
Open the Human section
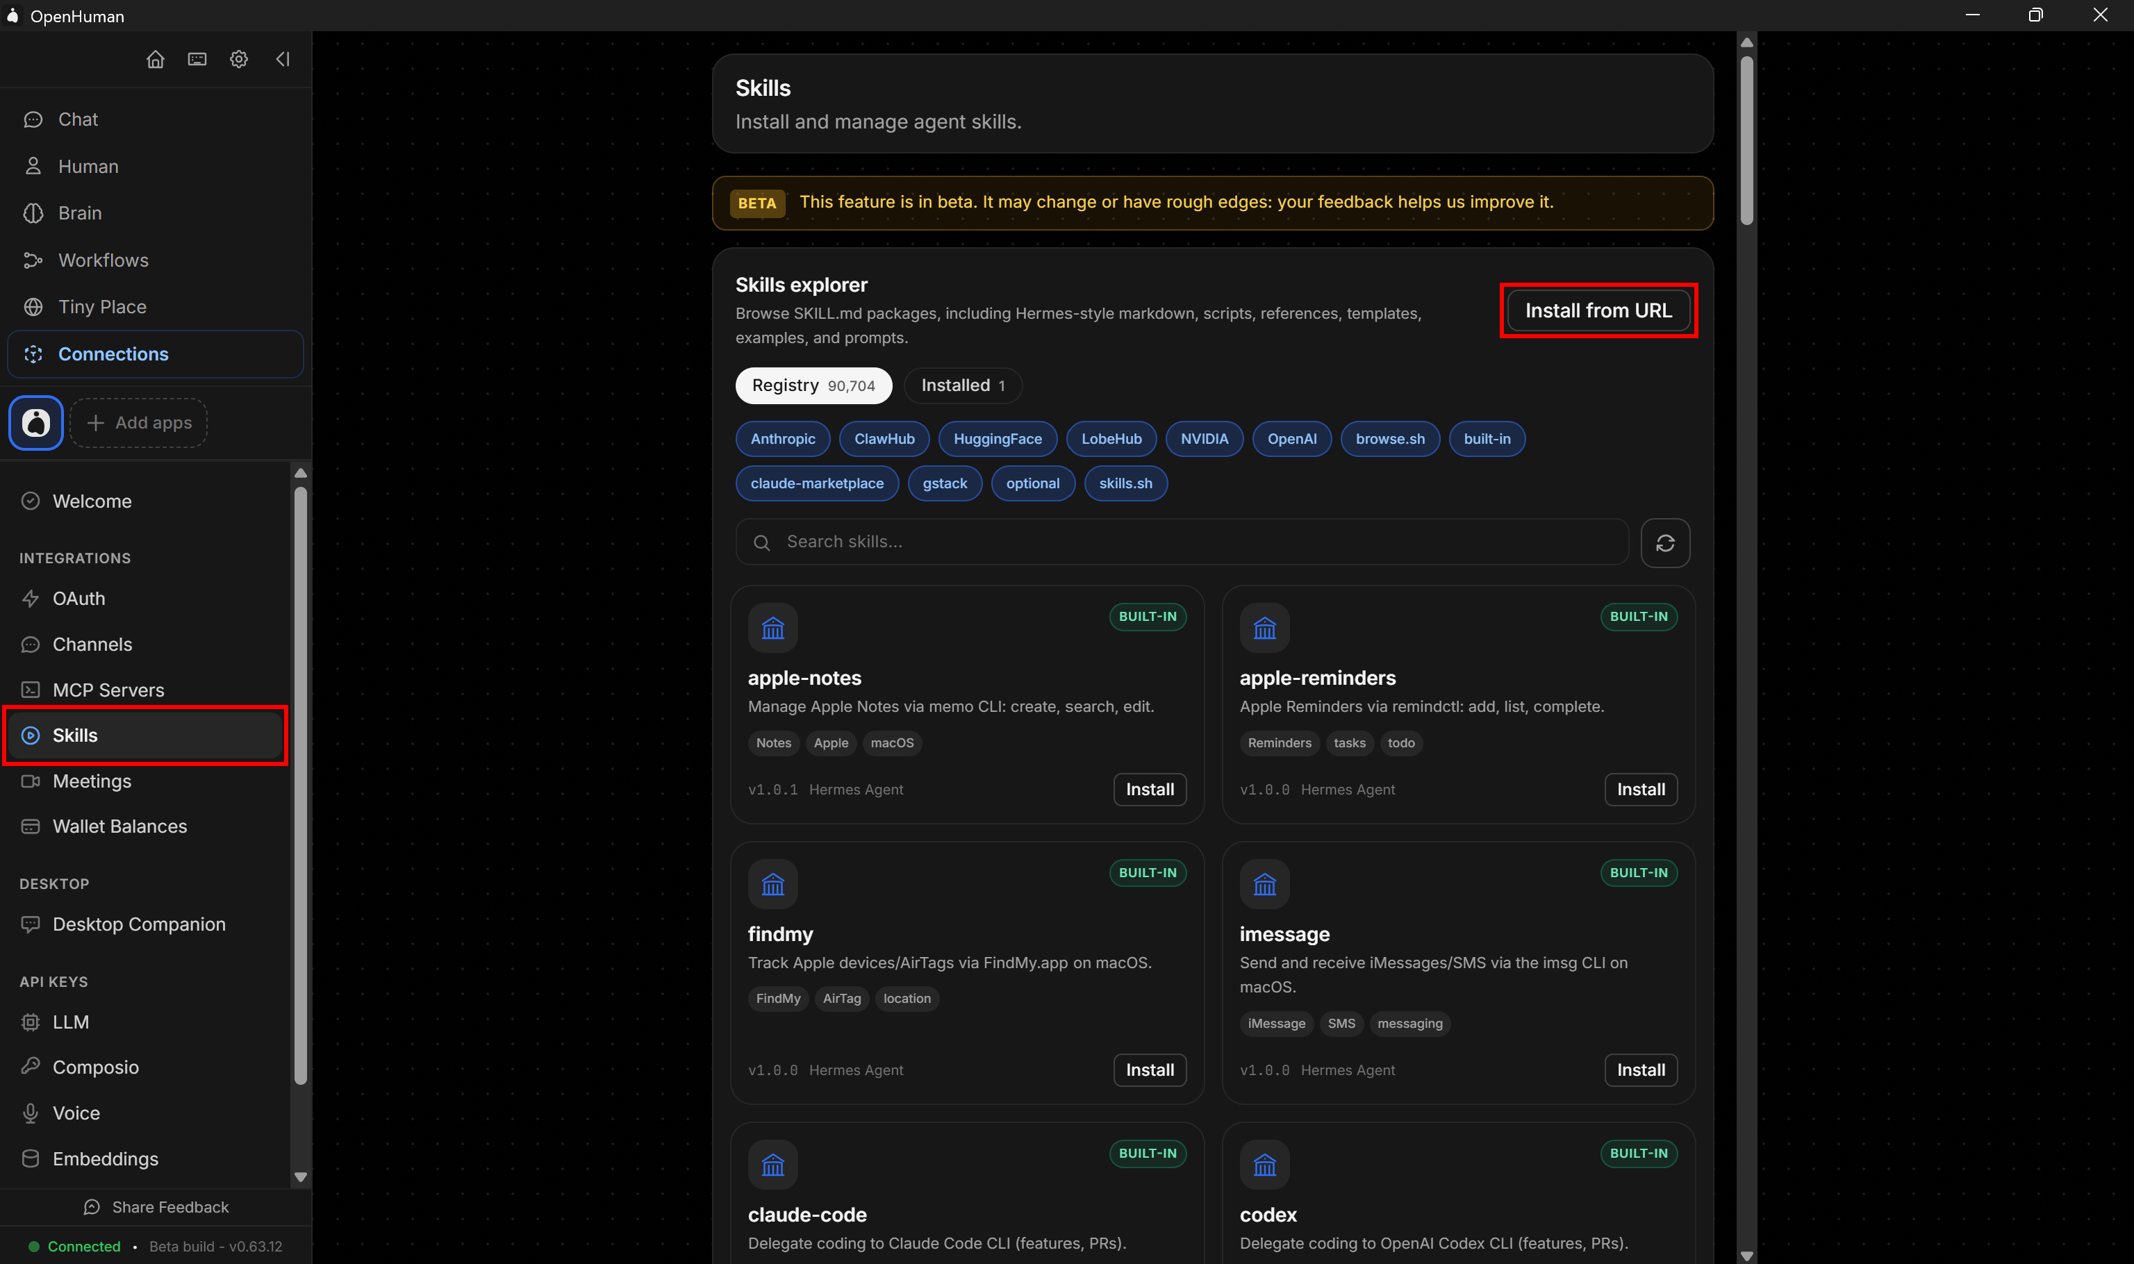pyautogui.click(x=155, y=166)
